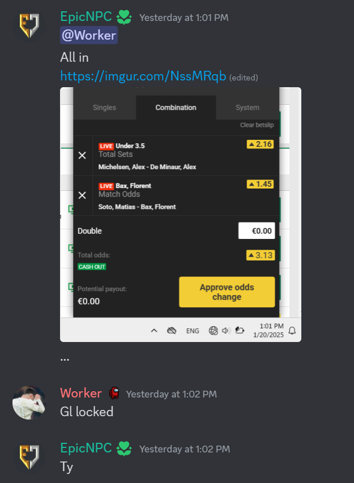Click the cloud sync disabled tray icon
The height and width of the screenshot is (483, 354).
[172, 331]
